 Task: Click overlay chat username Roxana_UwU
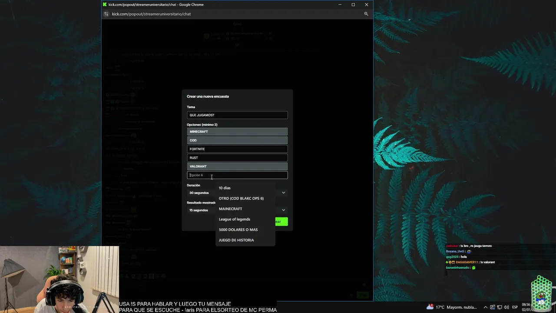pos(455,251)
